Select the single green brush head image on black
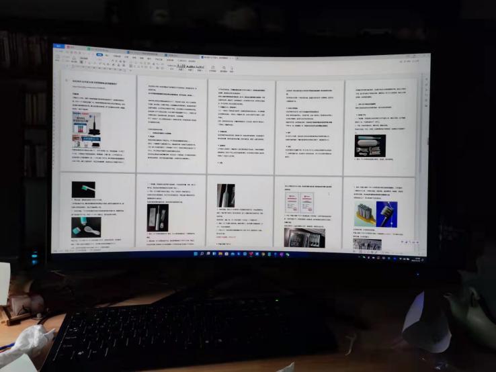Screen dimensions: 496x372 coord(83,189)
